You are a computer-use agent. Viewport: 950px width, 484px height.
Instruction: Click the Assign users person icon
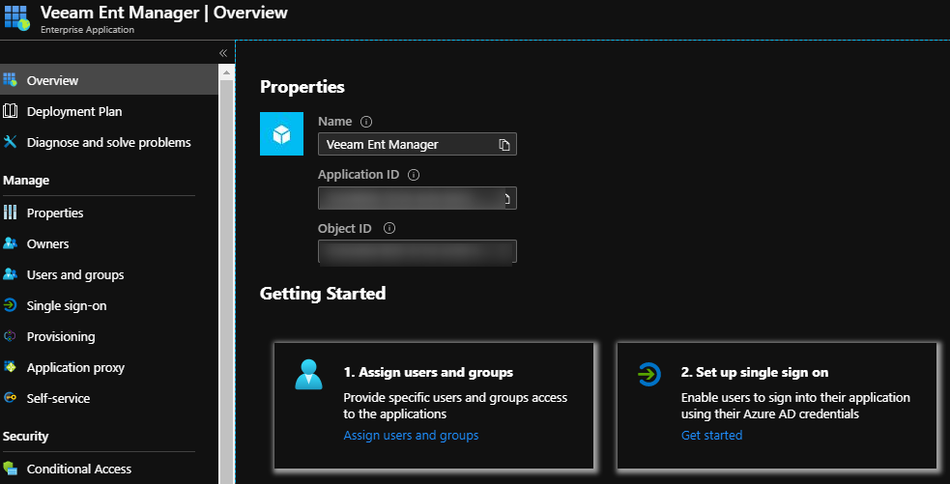click(308, 375)
